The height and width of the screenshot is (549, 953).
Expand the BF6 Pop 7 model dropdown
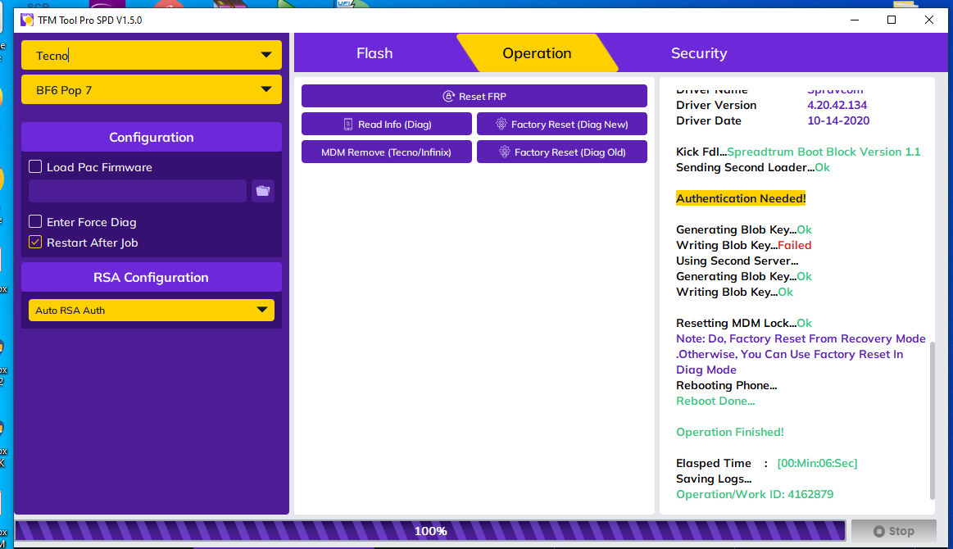coord(152,90)
